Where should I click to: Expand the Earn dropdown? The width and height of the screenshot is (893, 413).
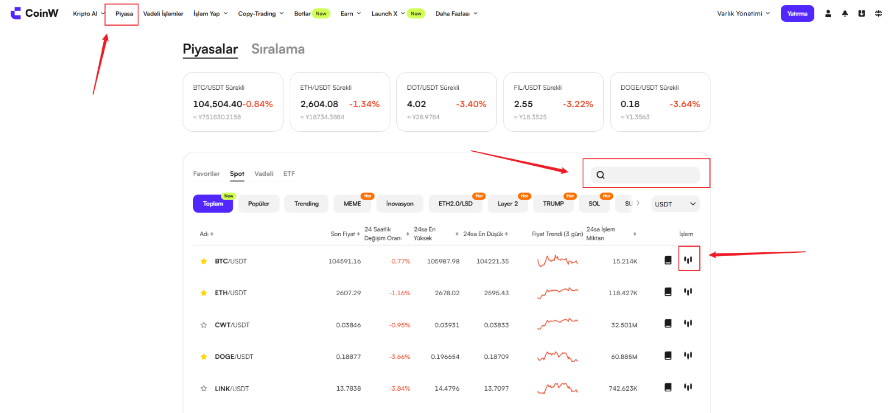(351, 13)
